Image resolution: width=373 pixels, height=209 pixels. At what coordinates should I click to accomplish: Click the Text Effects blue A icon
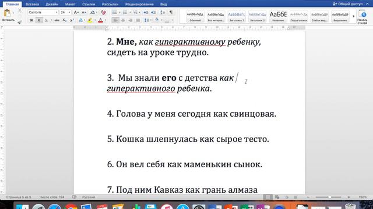click(x=80, y=20)
